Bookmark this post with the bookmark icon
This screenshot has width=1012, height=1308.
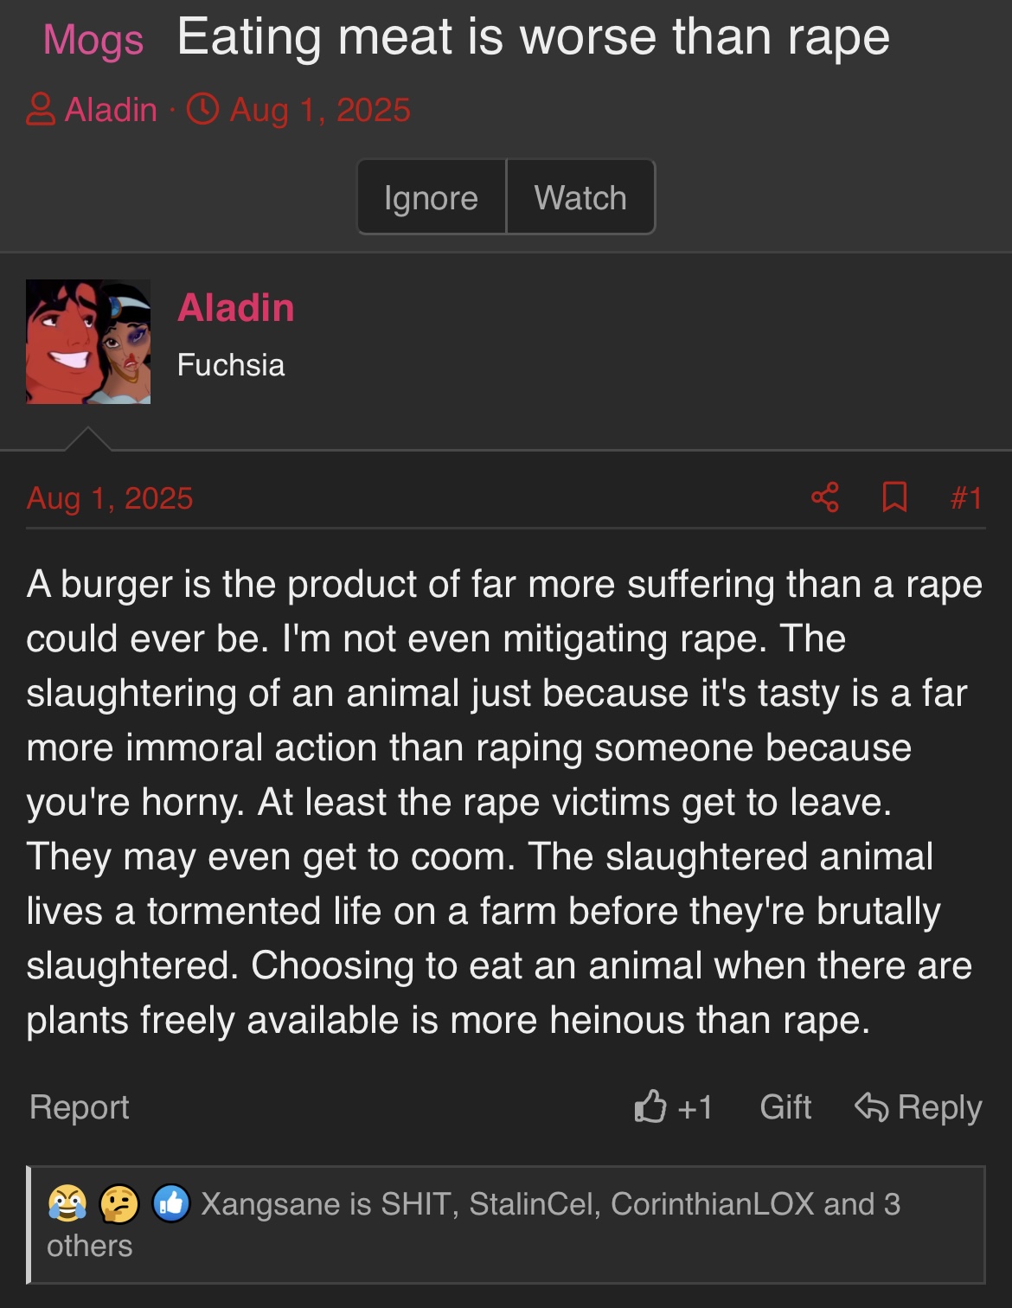(x=894, y=497)
